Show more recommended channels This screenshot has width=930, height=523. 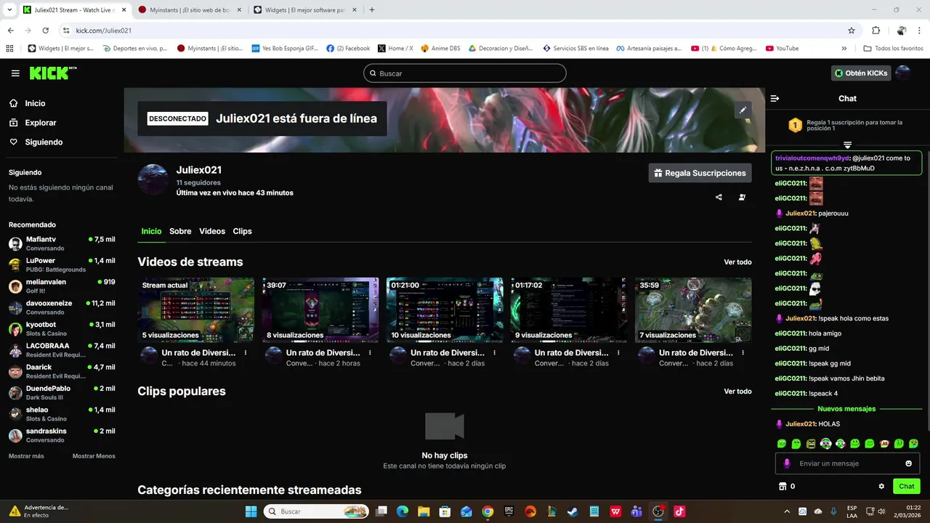(26, 456)
